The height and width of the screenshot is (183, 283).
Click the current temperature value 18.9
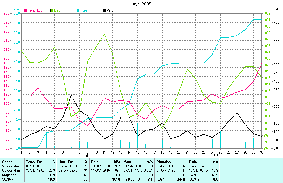click(51, 179)
